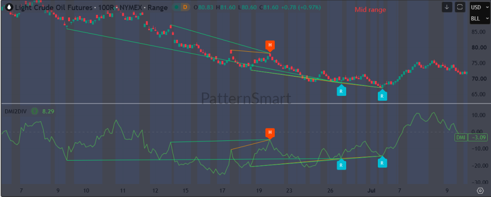Viewport: 491px width, 197px height.
Task: Click the green circle icon beside DMI2DIV
Action: click(35, 111)
